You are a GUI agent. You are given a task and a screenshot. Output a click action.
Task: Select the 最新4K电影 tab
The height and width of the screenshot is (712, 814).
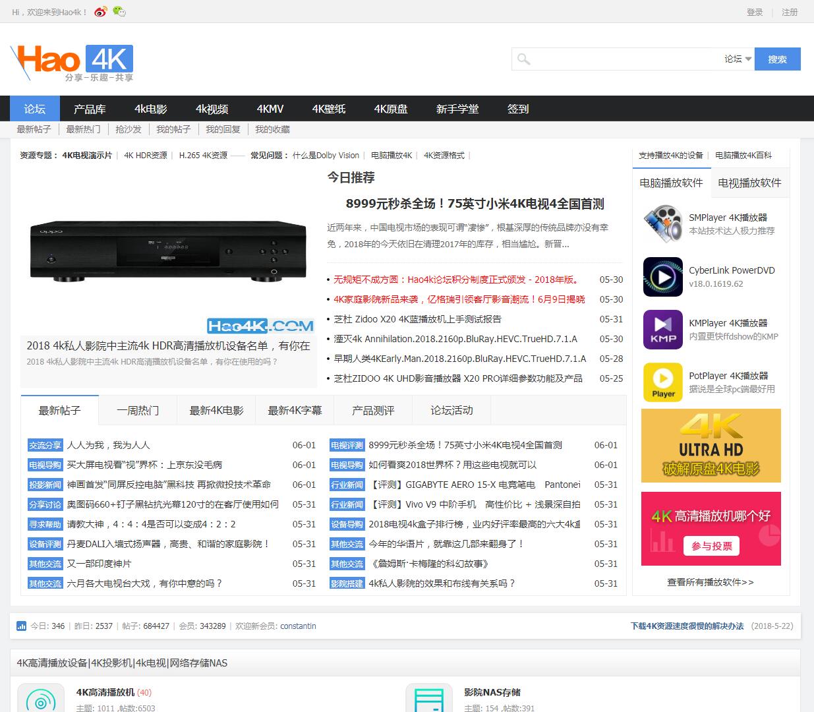(x=216, y=410)
